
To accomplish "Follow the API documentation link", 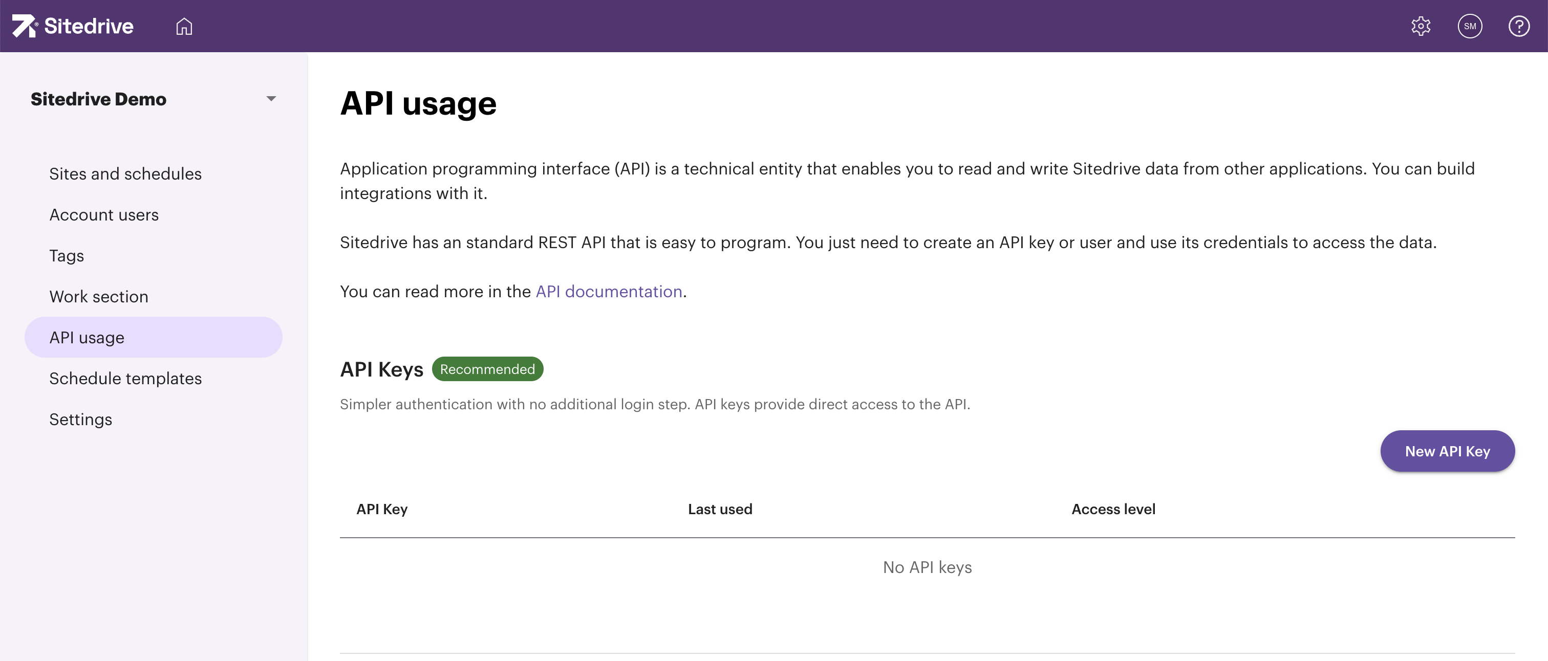I will pos(609,291).
